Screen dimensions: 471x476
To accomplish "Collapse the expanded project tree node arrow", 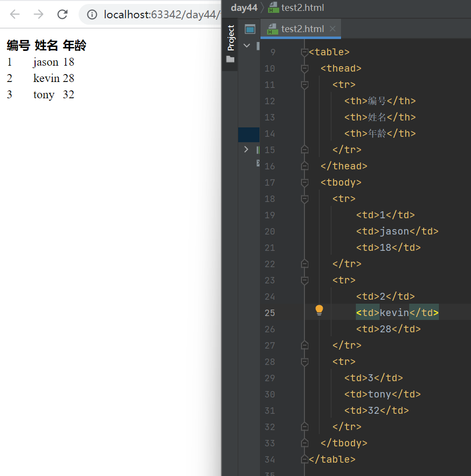I will [247, 45].
